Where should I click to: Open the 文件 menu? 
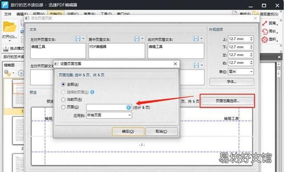point(8,14)
